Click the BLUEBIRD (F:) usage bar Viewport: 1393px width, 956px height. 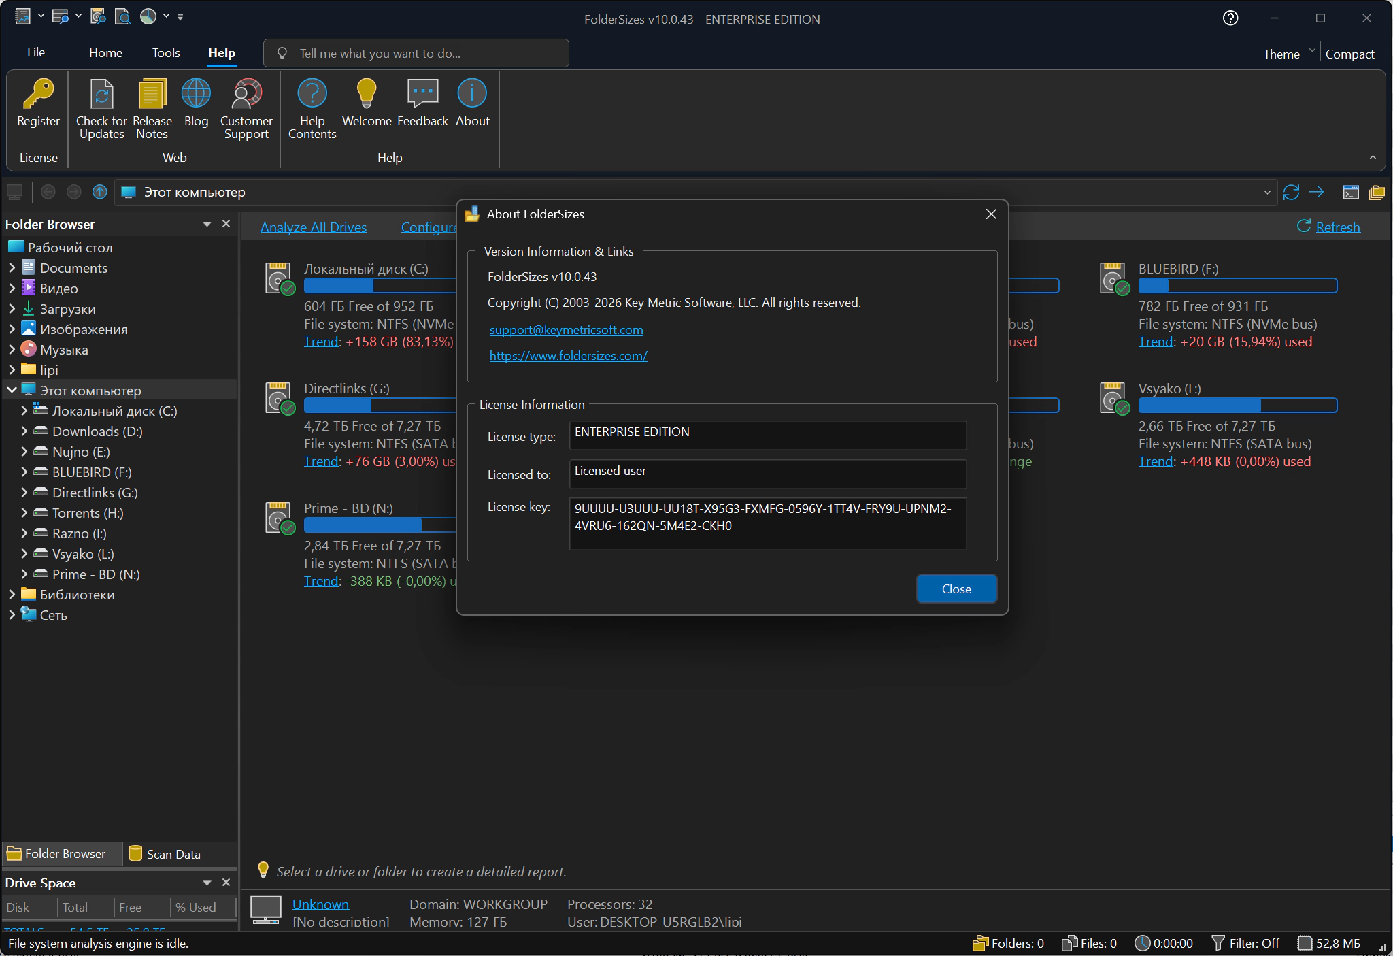point(1237,286)
